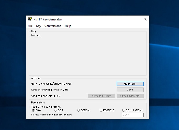Click the 'PuTTY Key Generator' window title
This screenshot has height=130, width=179.
pyautogui.click(x=48, y=19)
